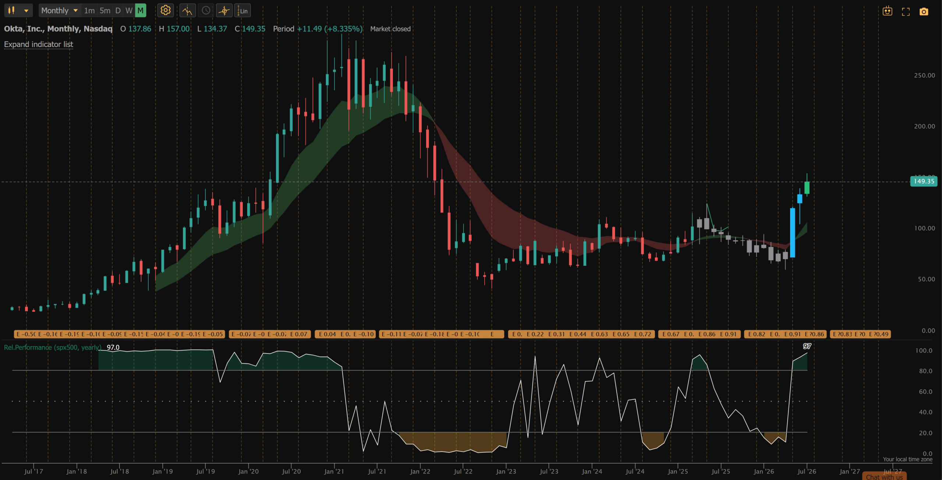Click the 97.0 relative performance value
The height and width of the screenshot is (480, 942).
tap(113, 347)
